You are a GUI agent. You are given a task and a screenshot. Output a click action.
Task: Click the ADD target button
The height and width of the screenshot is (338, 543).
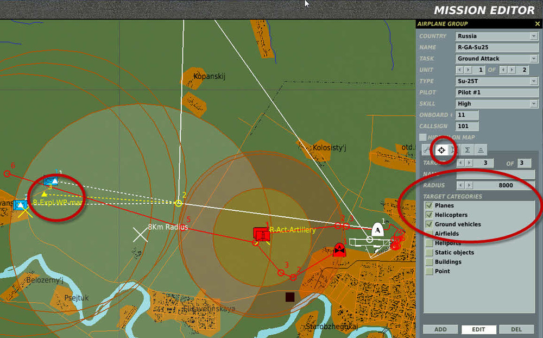440,329
